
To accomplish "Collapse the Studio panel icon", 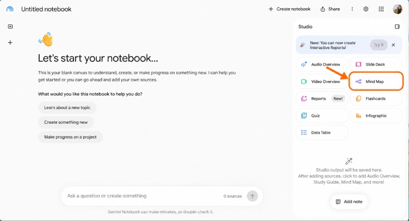I will [x=397, y=27].
